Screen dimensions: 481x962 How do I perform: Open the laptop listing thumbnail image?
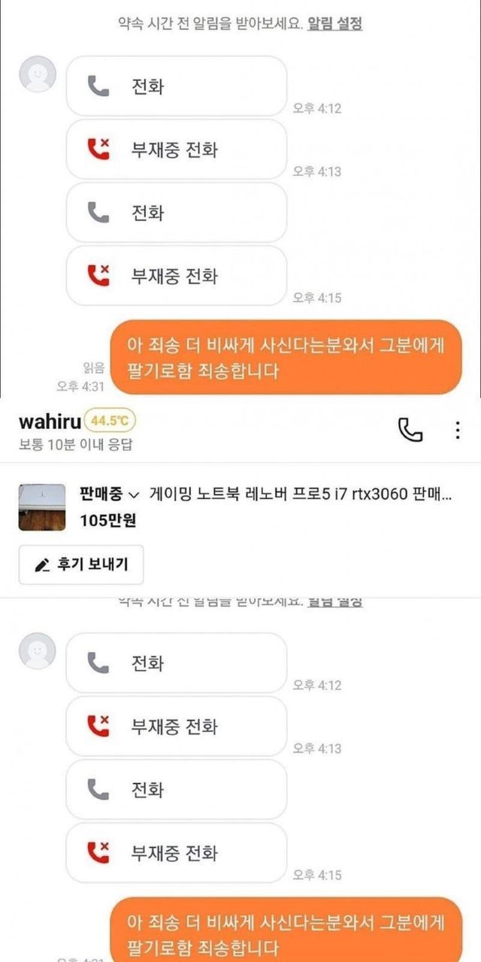pos(42,507)
